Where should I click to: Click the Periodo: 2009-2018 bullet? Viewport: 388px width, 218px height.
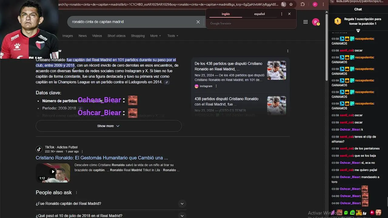click(59, 108)
